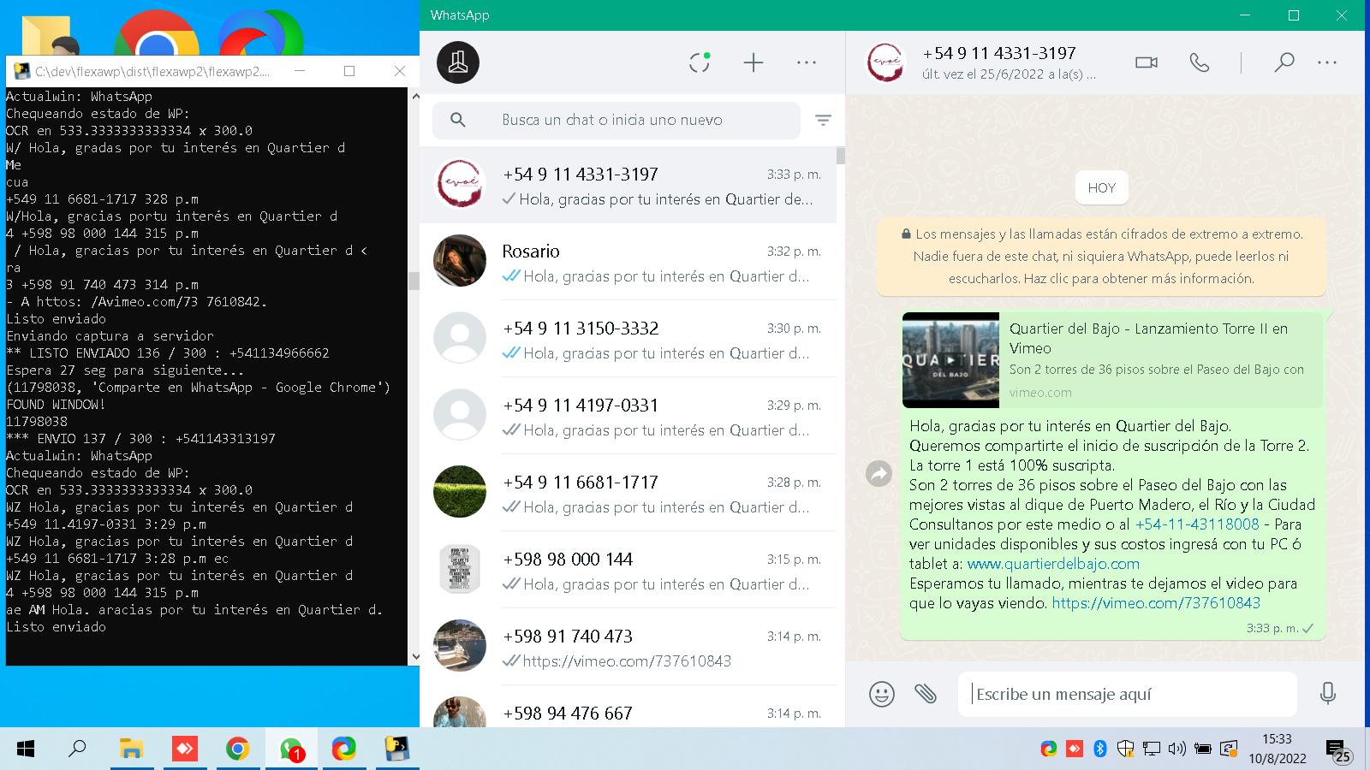Click the forward arrow beside the message
The height and width of the screenshot is (770, 1370).
coord(879,473)
